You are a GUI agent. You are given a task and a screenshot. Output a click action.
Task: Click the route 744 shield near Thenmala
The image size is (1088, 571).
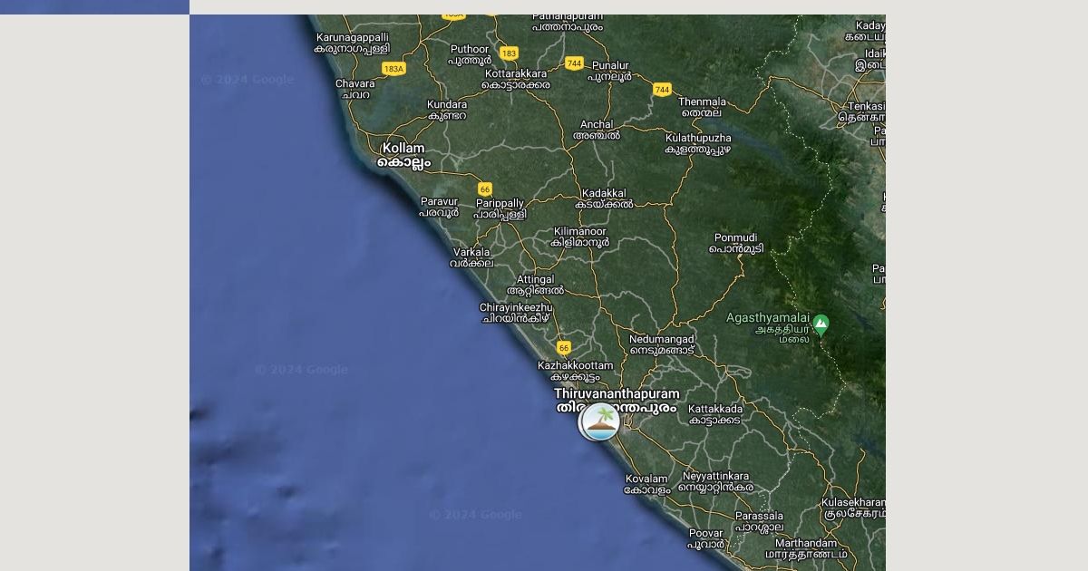(662, 90)
